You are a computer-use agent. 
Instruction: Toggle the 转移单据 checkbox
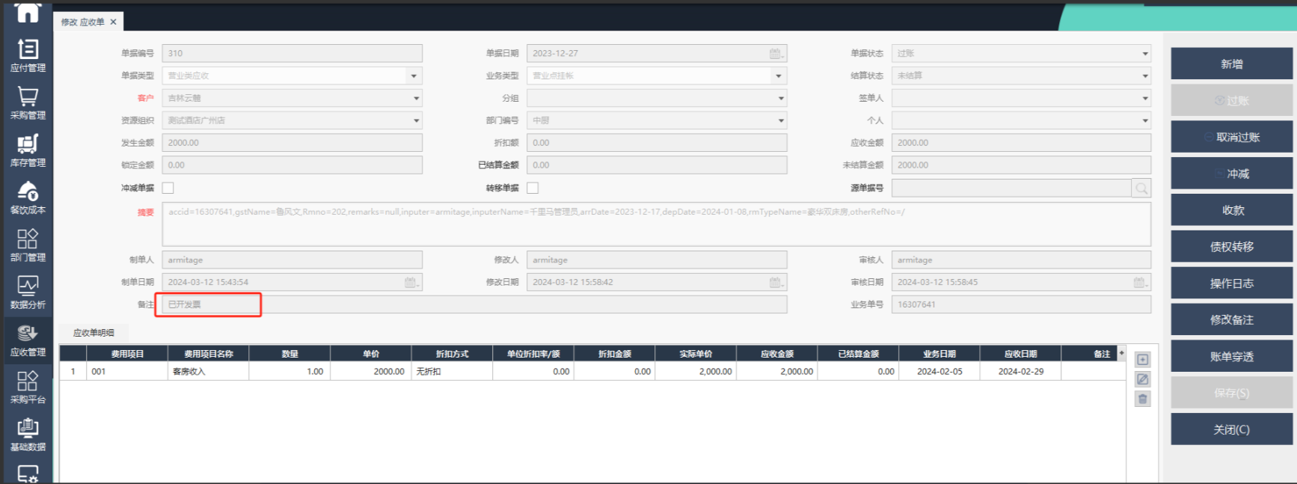pyautogui.click(x=533, y=189)
